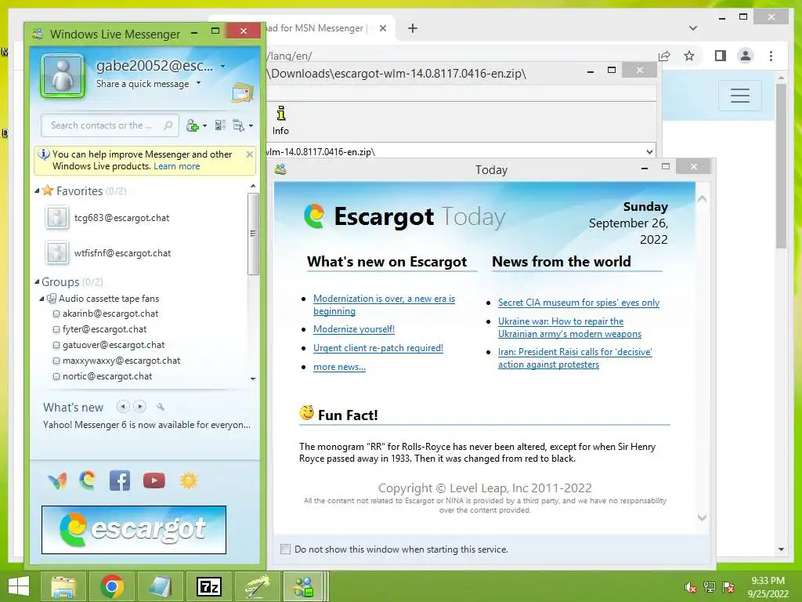Share this page icon in Chrome

click(664, 56)
